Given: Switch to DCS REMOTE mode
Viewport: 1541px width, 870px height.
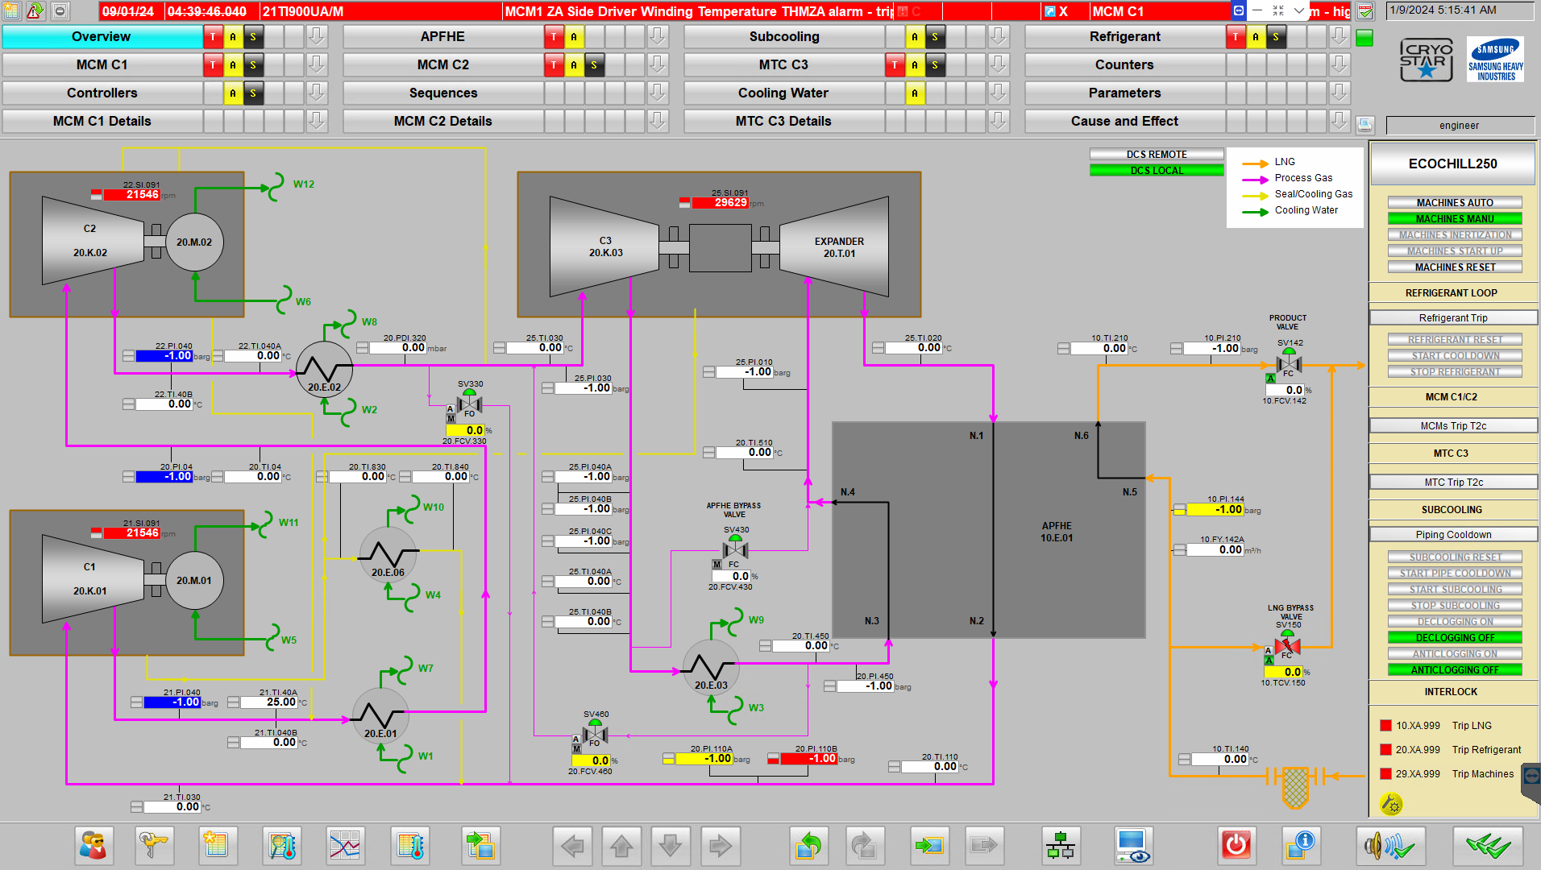Looking at the screenshot, I should pyautogui.click(x=1157, y=154).
